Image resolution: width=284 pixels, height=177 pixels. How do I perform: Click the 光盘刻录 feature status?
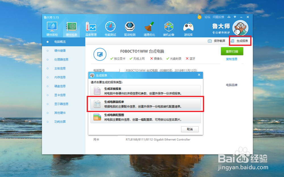174,59
